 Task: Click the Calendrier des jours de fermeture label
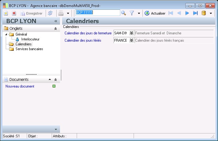[88, 33]
